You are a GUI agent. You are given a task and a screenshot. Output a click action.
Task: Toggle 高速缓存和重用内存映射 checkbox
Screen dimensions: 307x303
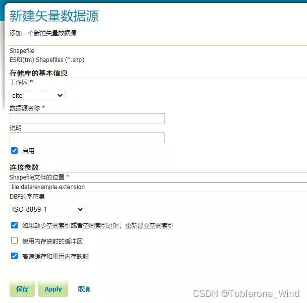(14, 256)
